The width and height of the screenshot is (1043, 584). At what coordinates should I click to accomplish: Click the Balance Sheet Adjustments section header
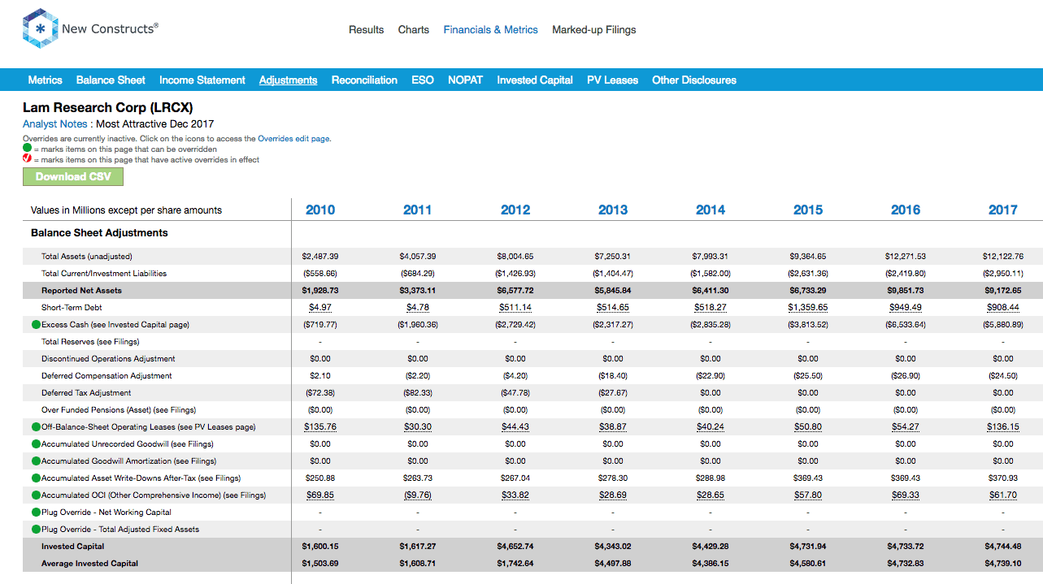99,233
